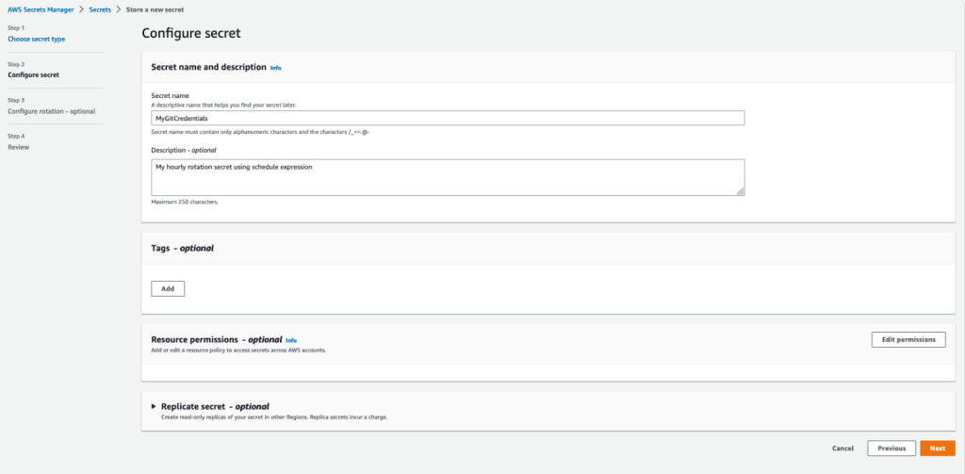
Task: Grab the description textarea resize handle
Action: click(741, 191)
